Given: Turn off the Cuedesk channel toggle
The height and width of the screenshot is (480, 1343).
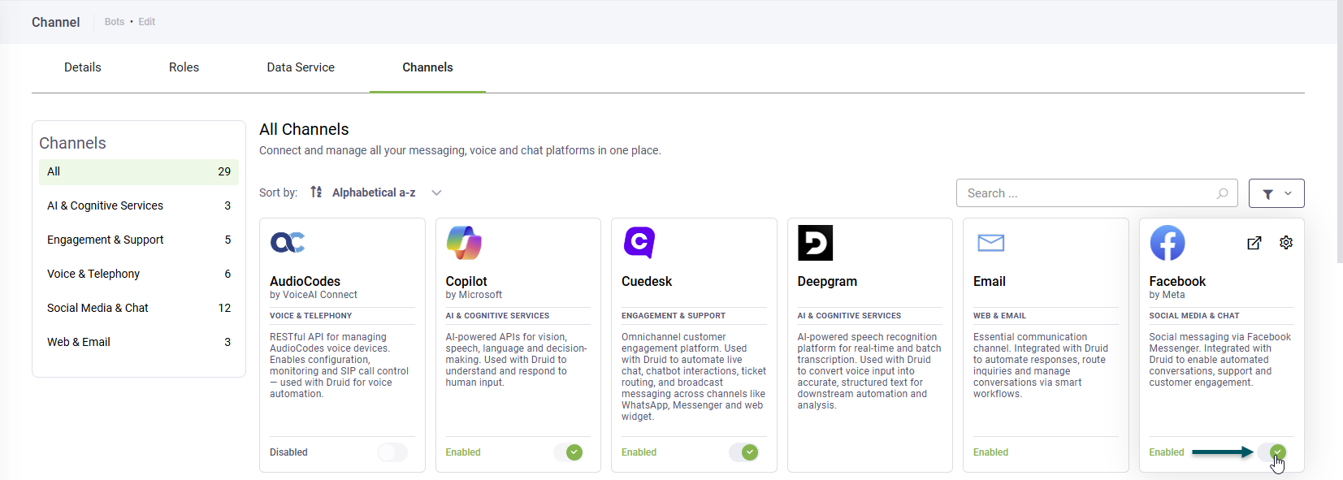Looking at the screenshot, I should tap(743, 452).
